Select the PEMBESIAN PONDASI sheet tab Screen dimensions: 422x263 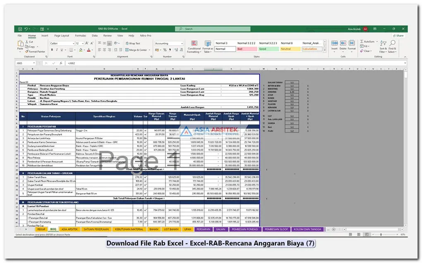point(245,230)
